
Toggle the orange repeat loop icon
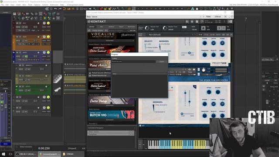click(x=64, y=9)
